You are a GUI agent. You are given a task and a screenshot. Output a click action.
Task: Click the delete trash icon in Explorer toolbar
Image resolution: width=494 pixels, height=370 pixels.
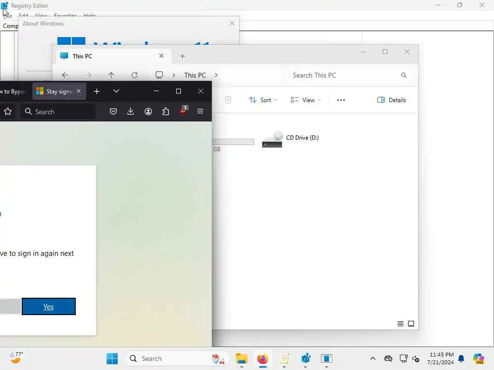coord(228,100)
